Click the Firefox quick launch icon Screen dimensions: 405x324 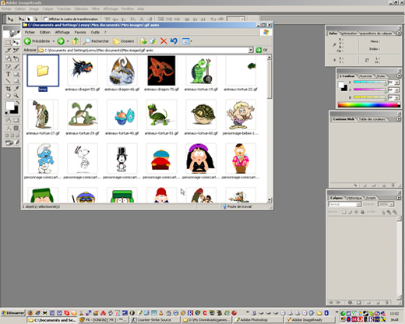[30, 313]
